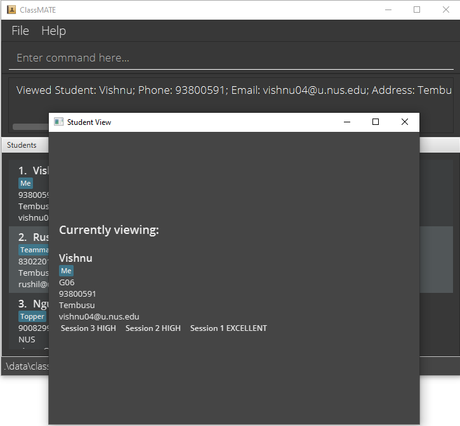The height and width of the screenshot is (426, 460).
Task: Select student entry 1 in the list
Action: point(29,193)
